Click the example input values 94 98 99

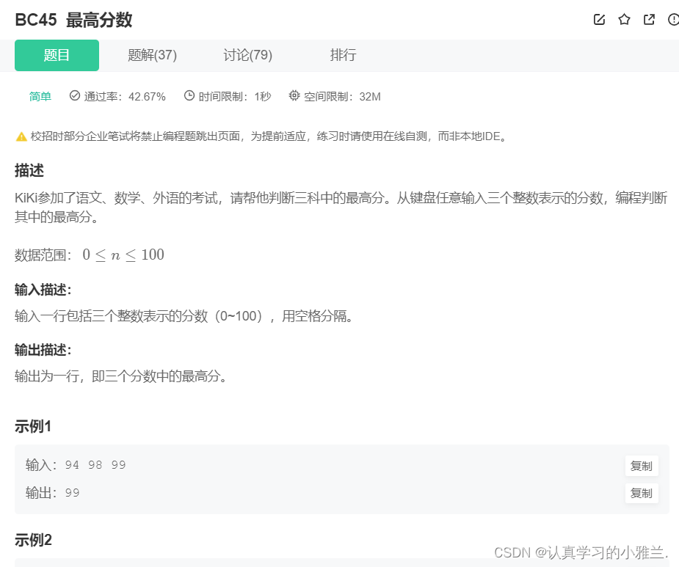[95, 465]
